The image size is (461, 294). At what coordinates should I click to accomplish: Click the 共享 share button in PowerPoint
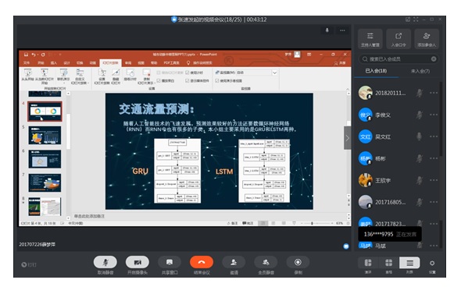click(x=340, y=63)
